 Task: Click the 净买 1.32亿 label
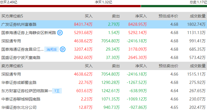coord(103,2)
